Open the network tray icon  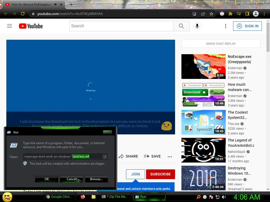tap(218, 197)
